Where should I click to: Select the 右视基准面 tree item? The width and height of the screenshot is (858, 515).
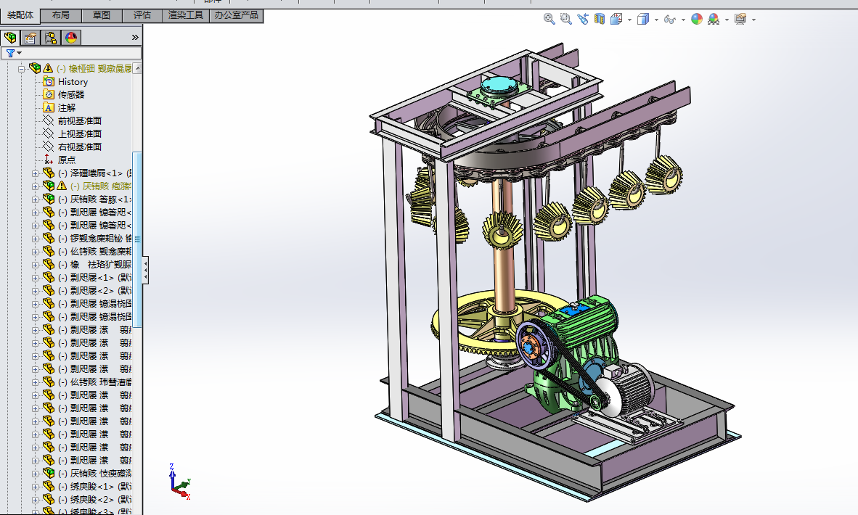pos(80,147)
